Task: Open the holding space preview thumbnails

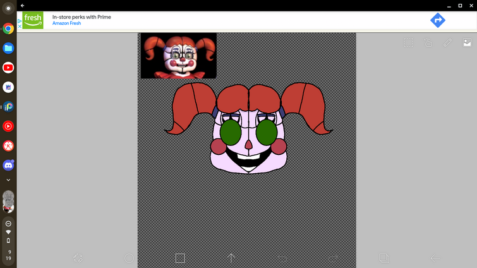Action: pos(8,202)
